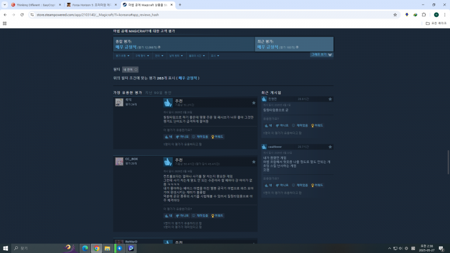This screenshot has height=253, width=450.
Task: Open cauliflower's profile name link
Action: 275,147
